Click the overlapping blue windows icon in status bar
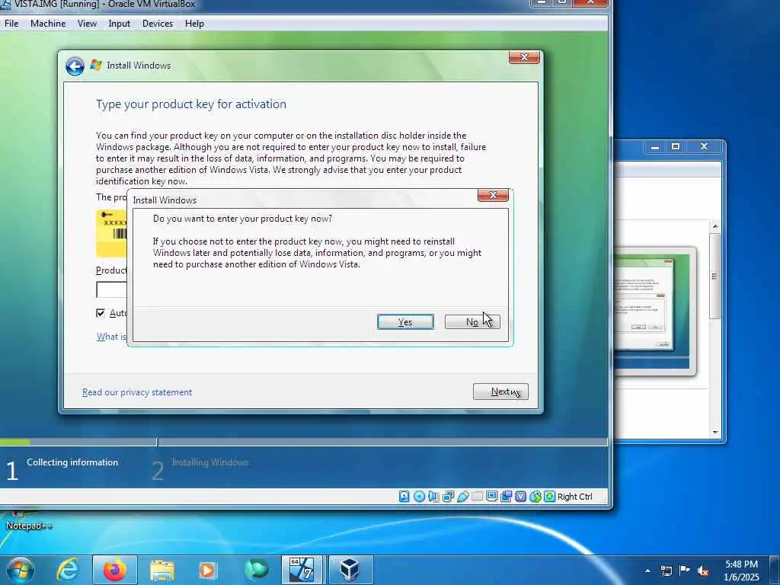Viewport: 780px width, 585px height. pos(506,497)
